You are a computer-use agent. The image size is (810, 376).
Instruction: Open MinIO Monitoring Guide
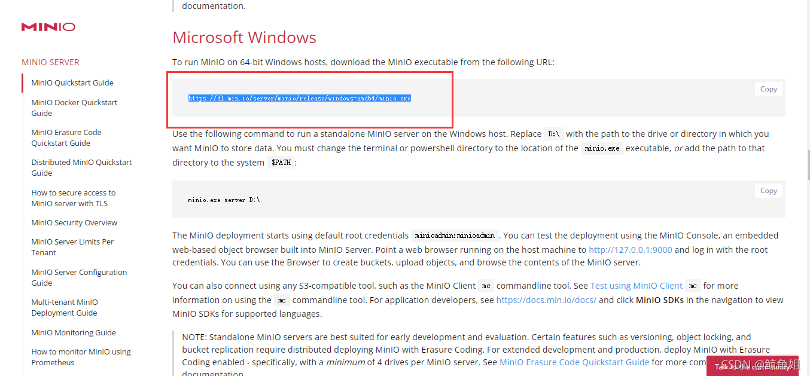pos(74,332)
